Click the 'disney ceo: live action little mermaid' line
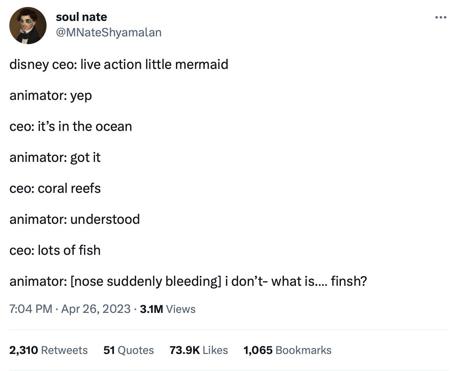The image size is (460, 371). (x=119, y=64)
